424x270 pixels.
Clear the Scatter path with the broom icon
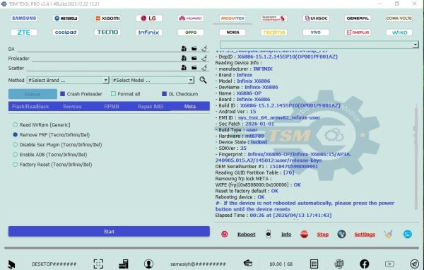click(204, 68)
